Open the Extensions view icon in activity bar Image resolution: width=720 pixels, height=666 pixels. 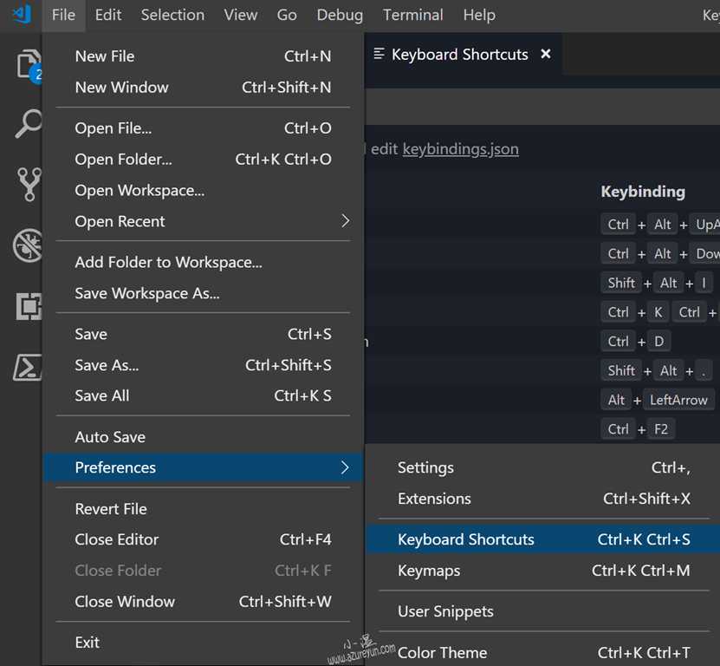[x=29, y=306]
